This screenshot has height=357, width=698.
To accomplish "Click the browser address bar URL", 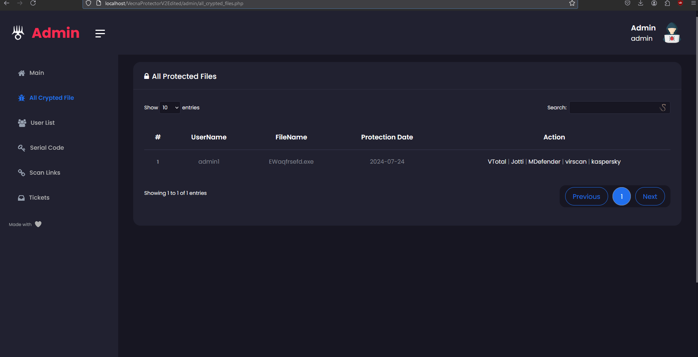I will (x=174, y=3).
